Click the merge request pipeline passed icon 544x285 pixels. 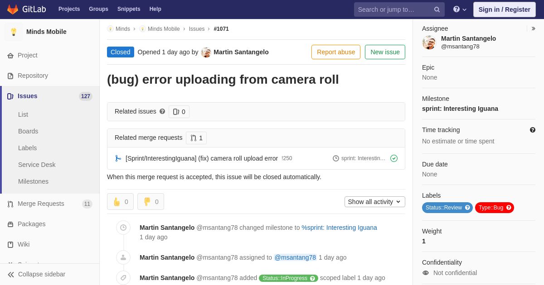[394, 158]
